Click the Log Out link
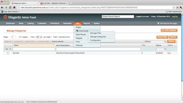 (175, 17)
